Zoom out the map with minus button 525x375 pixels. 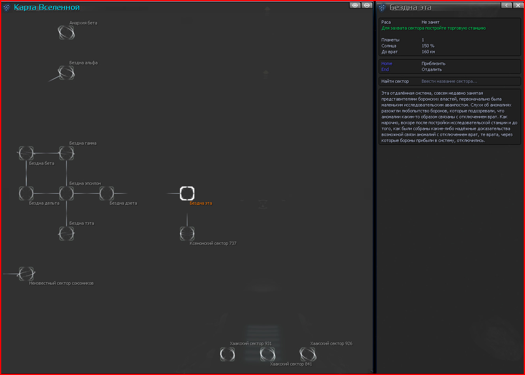tap(367, 5)
